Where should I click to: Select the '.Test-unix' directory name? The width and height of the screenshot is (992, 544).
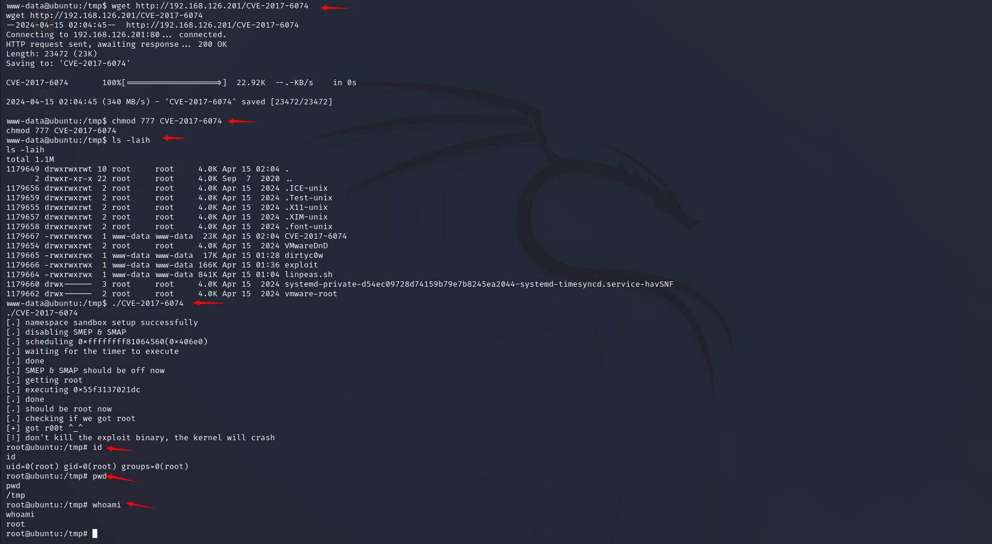(x=309, y=198)
